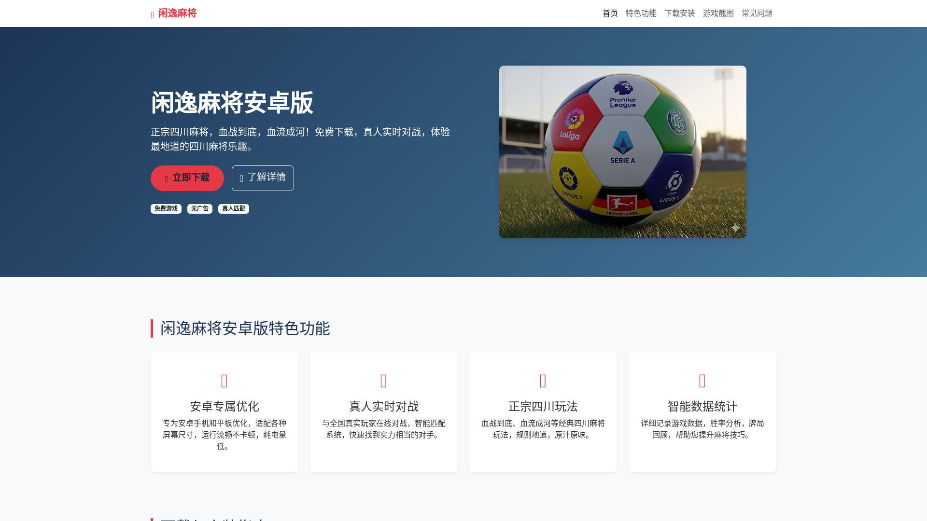Click the 免费游戏 badge
Viewport: 927px width, 521px height.
click(166, 208)
